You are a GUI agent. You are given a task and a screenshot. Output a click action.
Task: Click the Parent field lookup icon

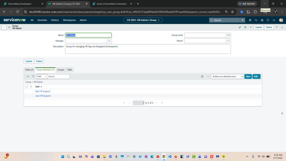[x=228, y=41]
